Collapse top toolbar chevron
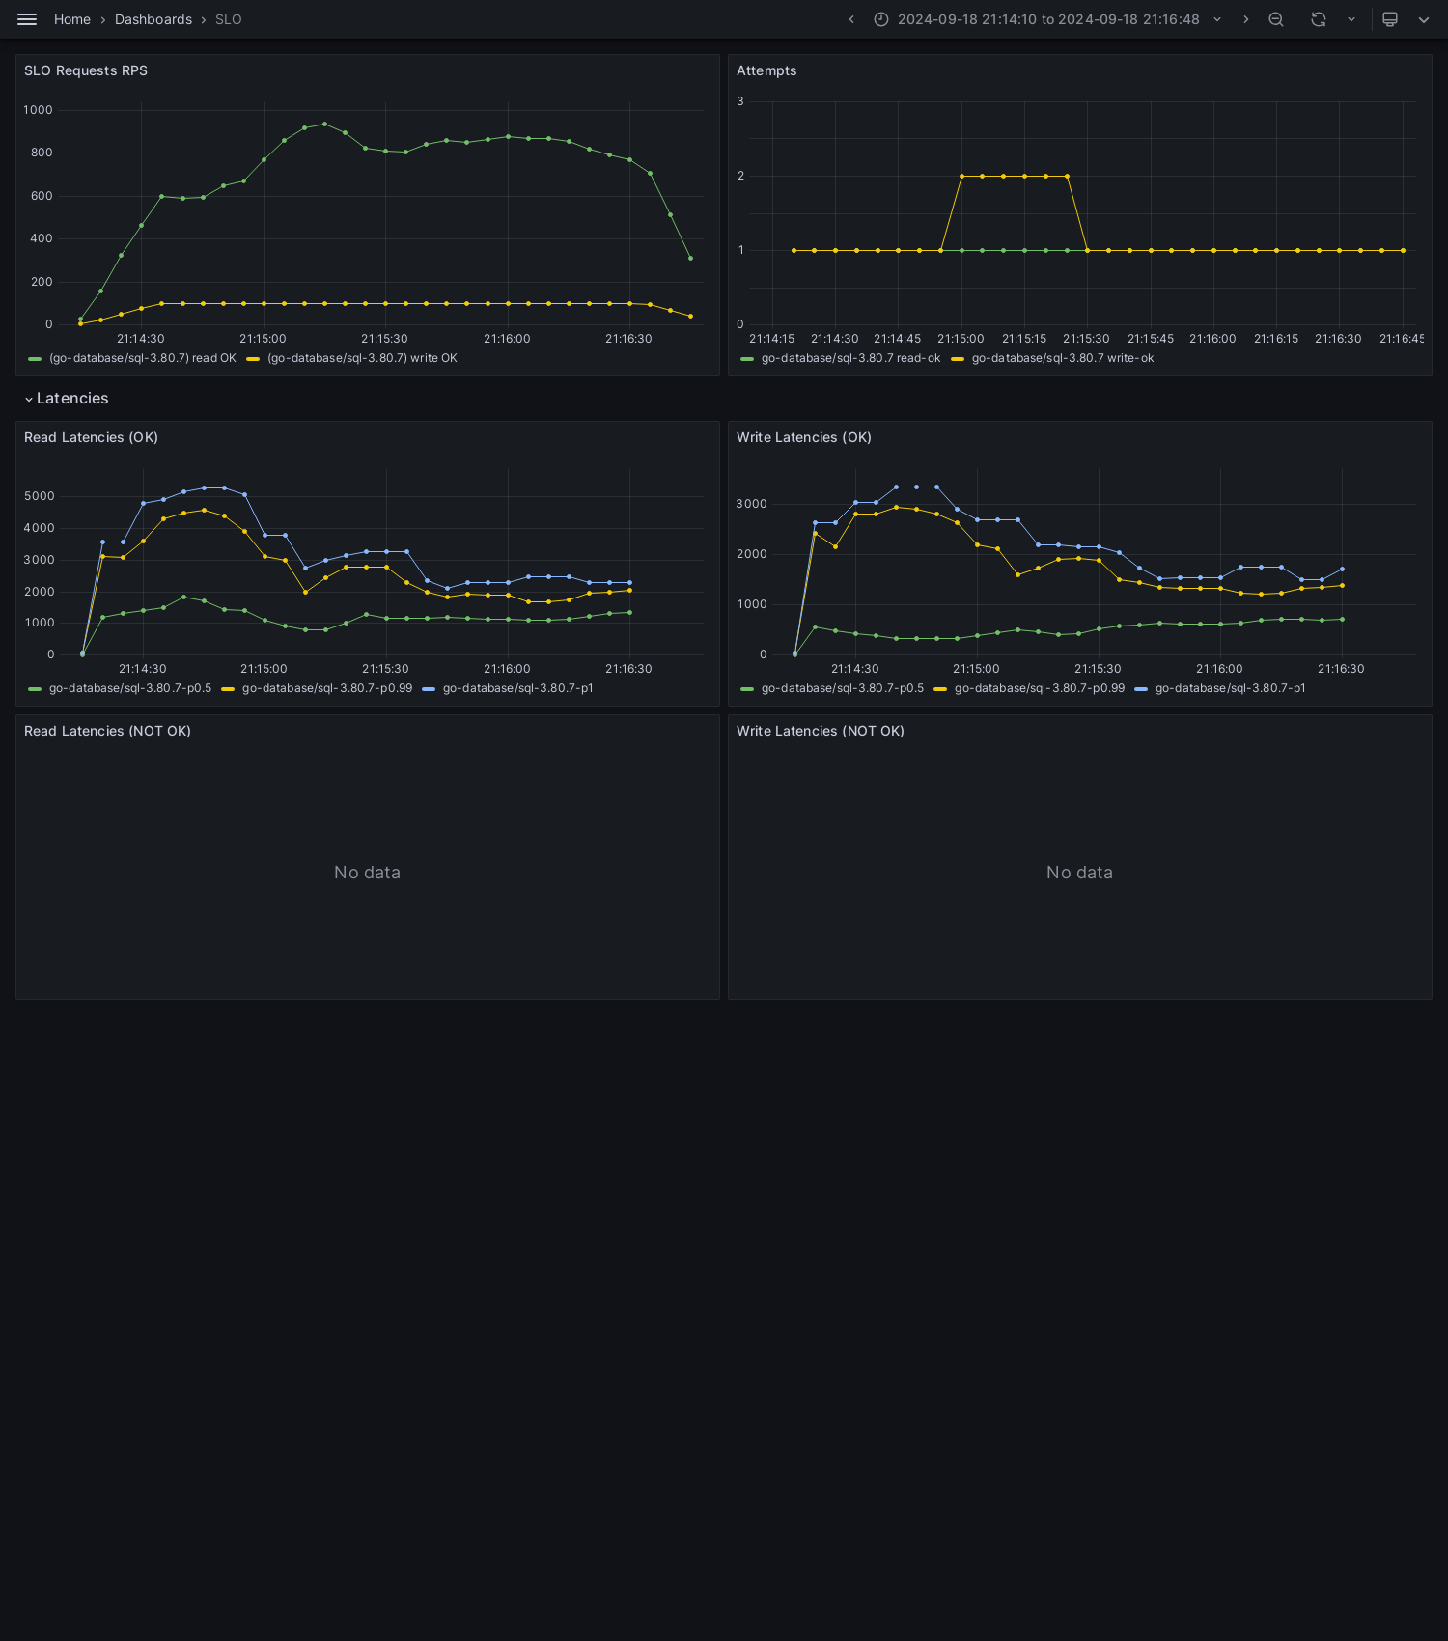This screenshot has width=1448, height=1641. [1424, 19]
